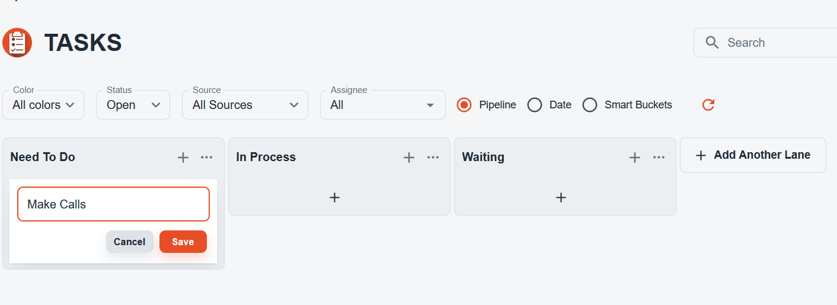Open Waiting lane three-dot menu
Image resolution: width=837 pixels, height=305 pixels.
point(659,157)
